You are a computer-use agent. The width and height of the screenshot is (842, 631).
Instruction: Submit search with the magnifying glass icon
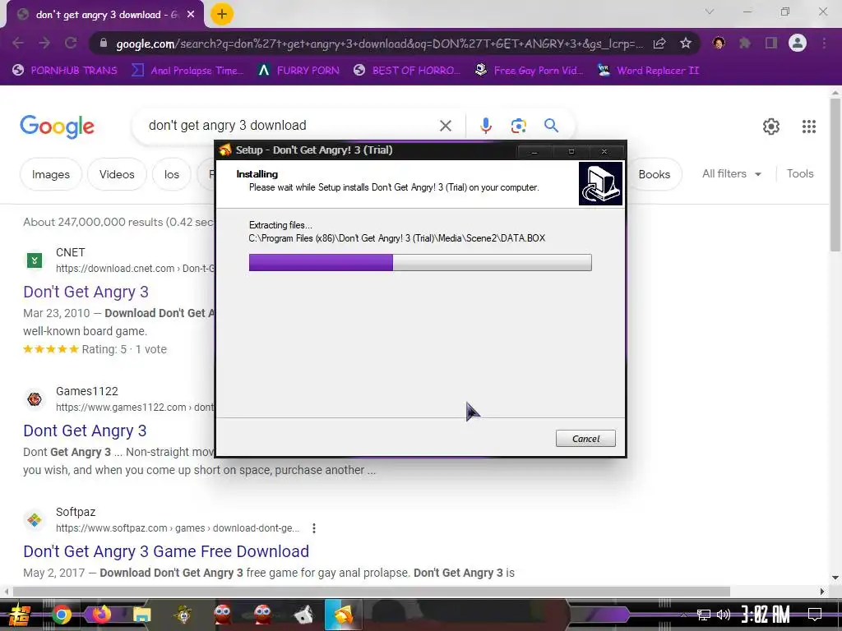tap(551, 126)
